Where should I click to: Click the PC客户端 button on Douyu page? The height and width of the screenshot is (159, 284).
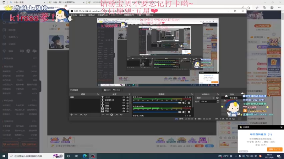pyautogui.click(x=262, y=26)
